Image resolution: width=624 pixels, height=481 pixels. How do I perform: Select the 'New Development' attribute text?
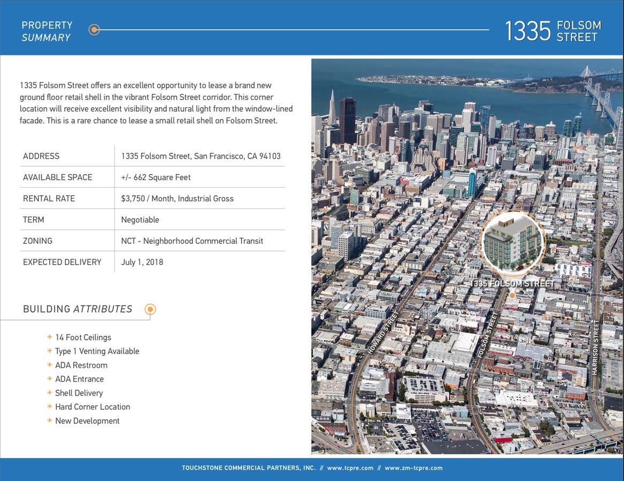87,421
